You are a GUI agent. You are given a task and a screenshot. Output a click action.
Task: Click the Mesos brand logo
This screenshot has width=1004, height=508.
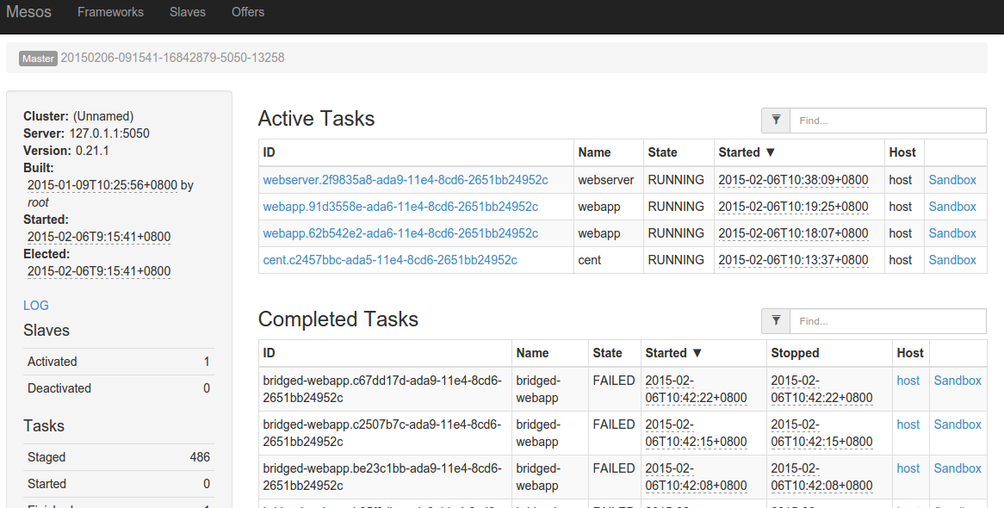[29, 12]
